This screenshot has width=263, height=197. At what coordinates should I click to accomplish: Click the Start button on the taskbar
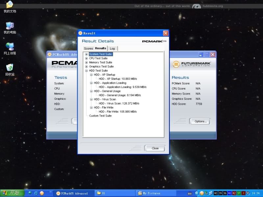pos(12,193)
